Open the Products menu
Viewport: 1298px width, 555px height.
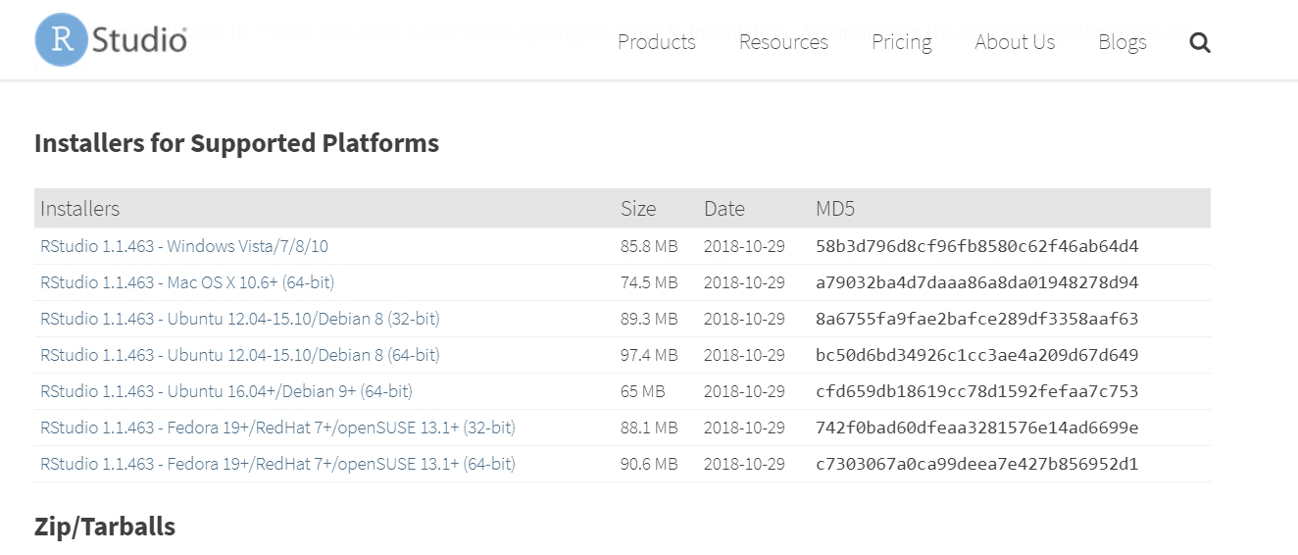click(x=657, y=42)
